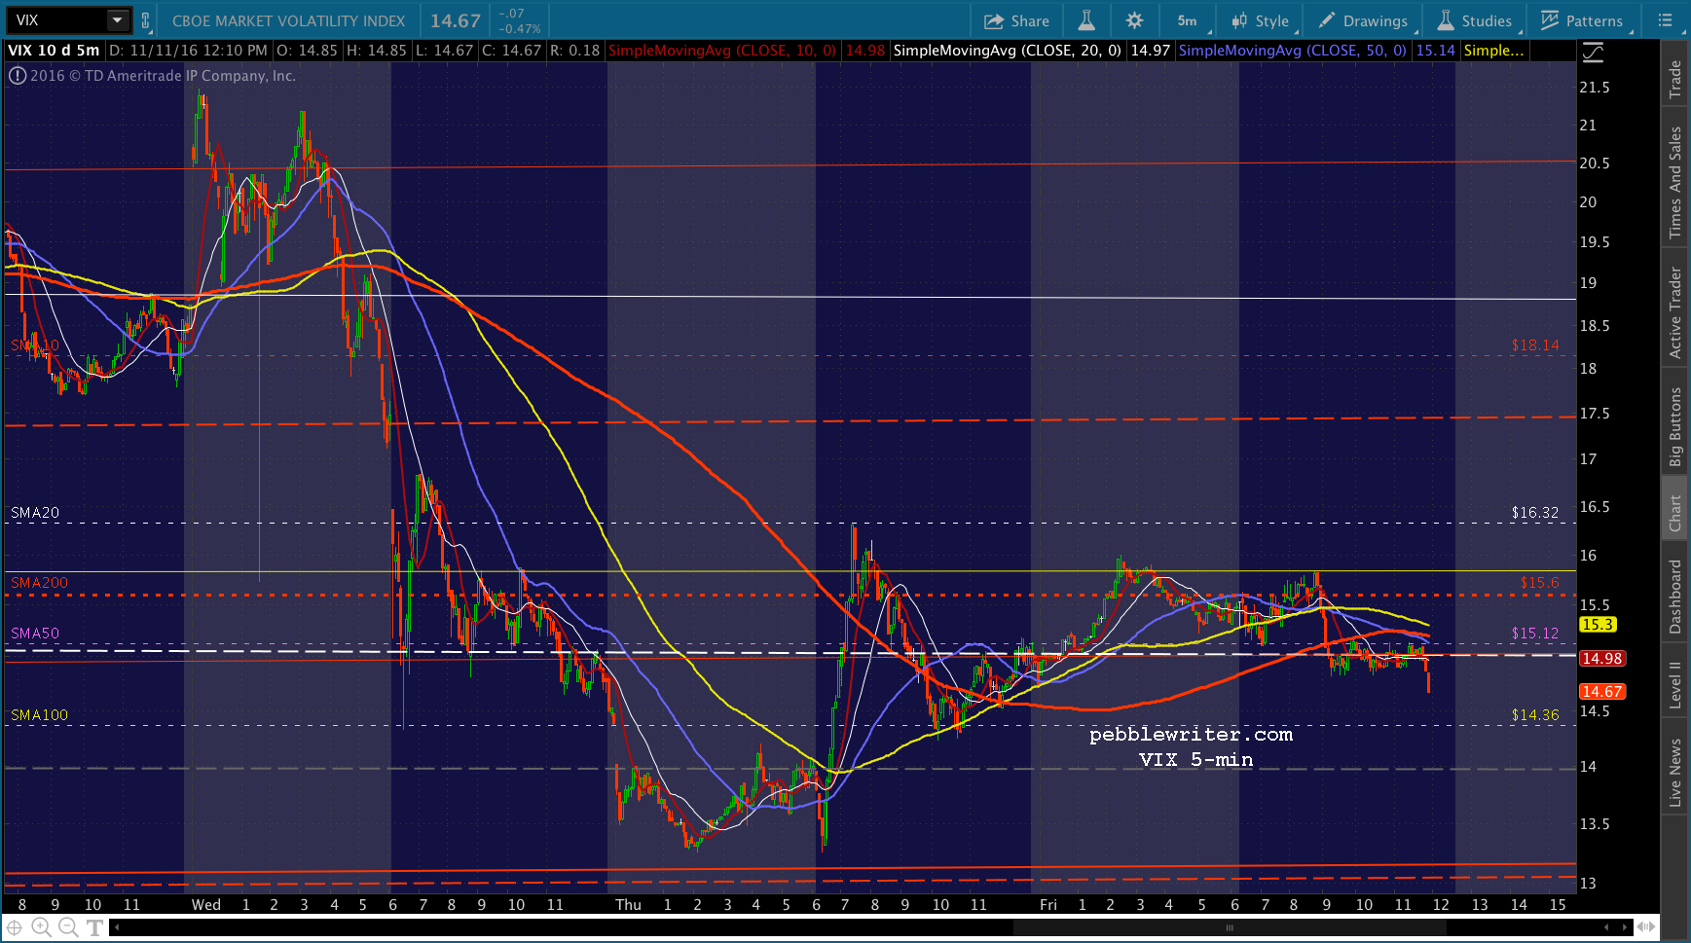Click the info icon beside the copyright notice
The height and width of the screenshot is (943, 1691).
[17, 76]
